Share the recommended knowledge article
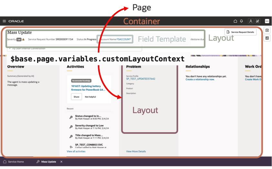Screen dimensions: 272x169 pos(76,97)
